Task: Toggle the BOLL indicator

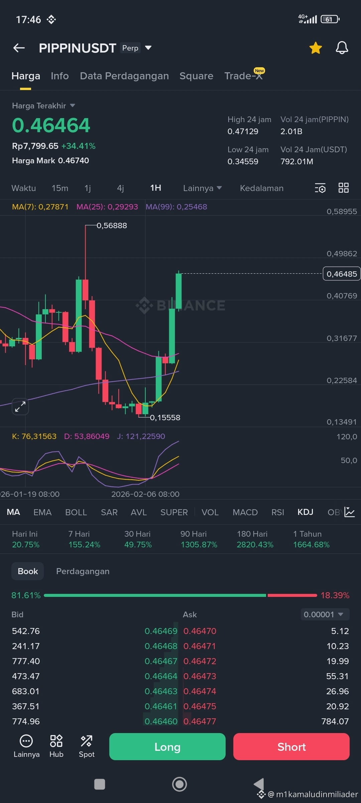Action: [x=76, y=512]
